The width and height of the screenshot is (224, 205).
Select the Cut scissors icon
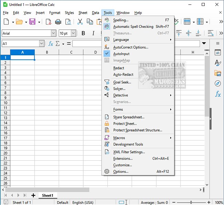(80, 22)
